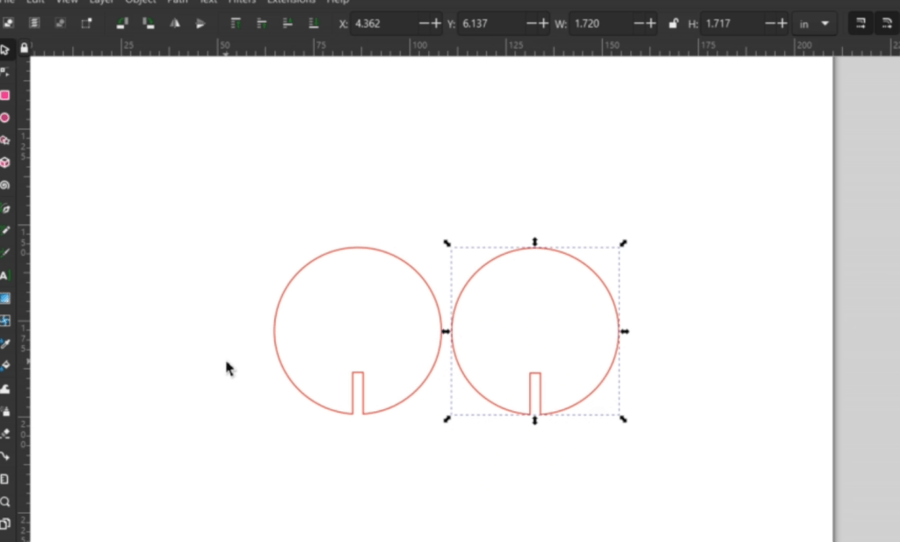Rotate selection 90 degrees clockwise
The image size is (900, 542).
tap(148, 24)
